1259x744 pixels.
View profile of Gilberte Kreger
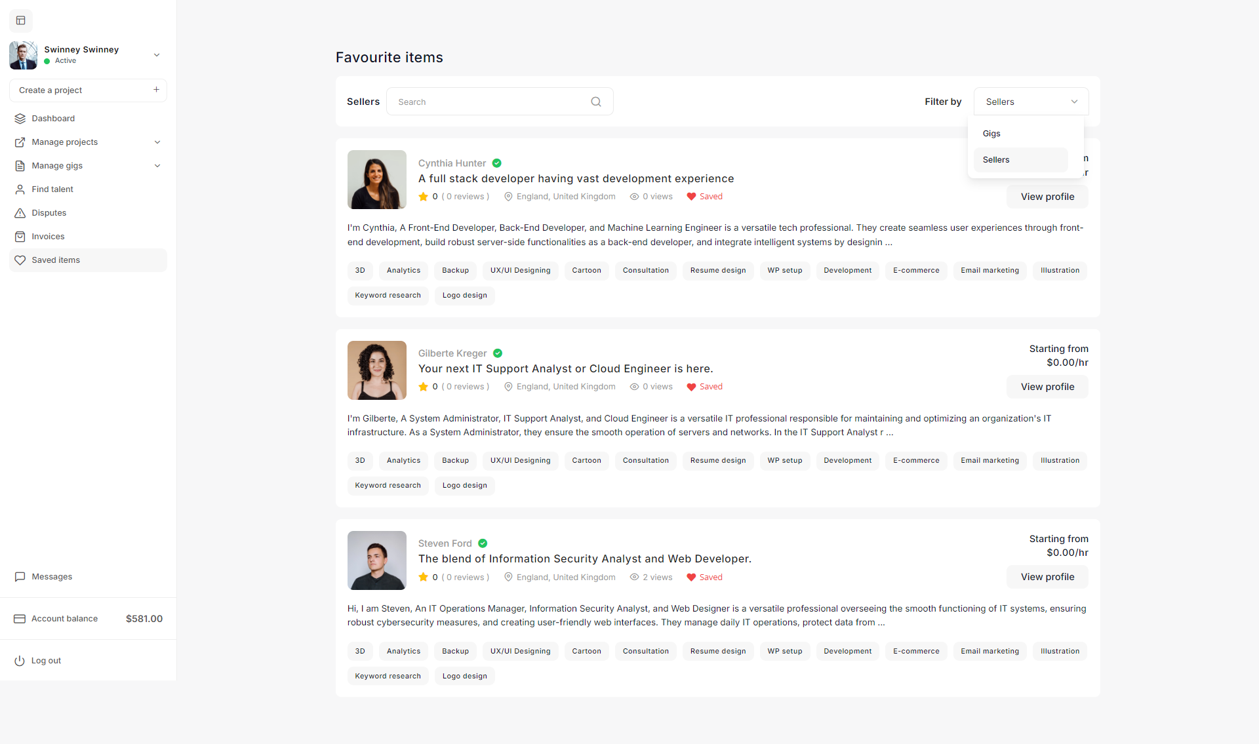(1047, 387)
